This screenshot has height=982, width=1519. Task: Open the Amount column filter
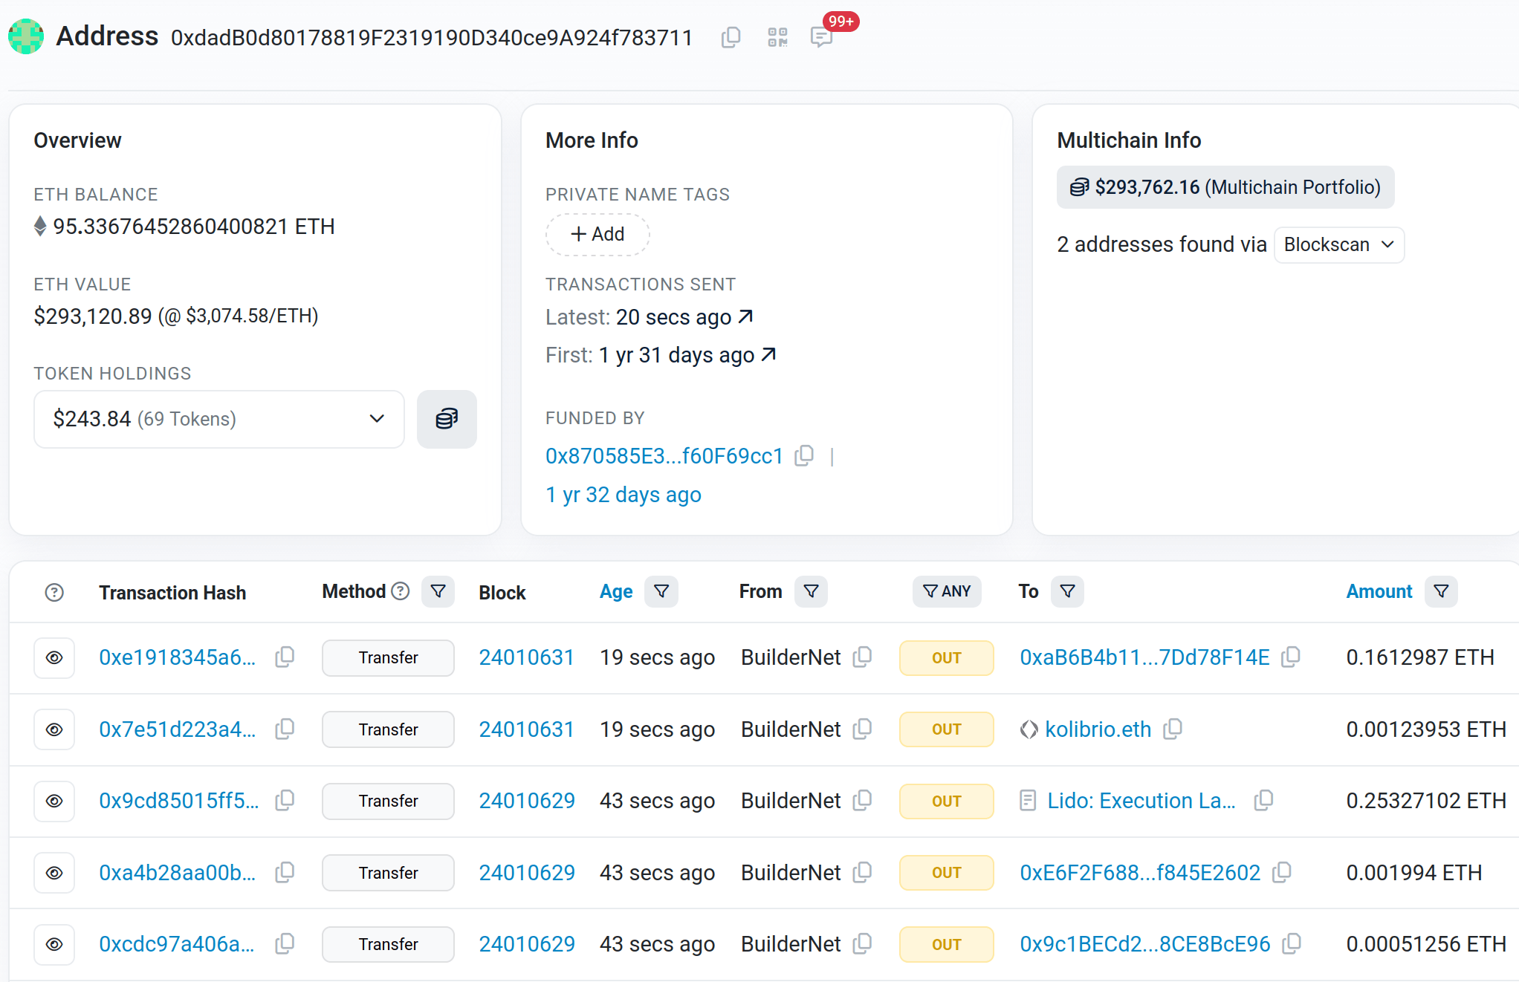[x=1441, y=591]
